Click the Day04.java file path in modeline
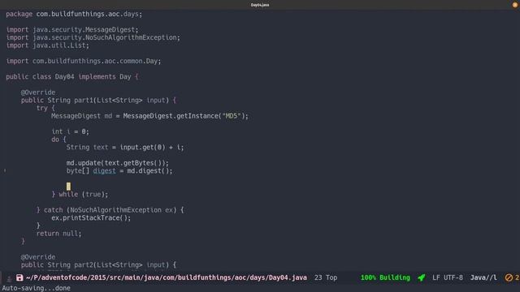This screenshot has width=520, height=292. pos(167,277)
